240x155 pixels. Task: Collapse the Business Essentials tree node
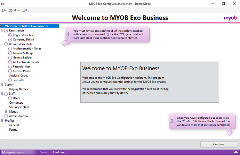point(2,44)
